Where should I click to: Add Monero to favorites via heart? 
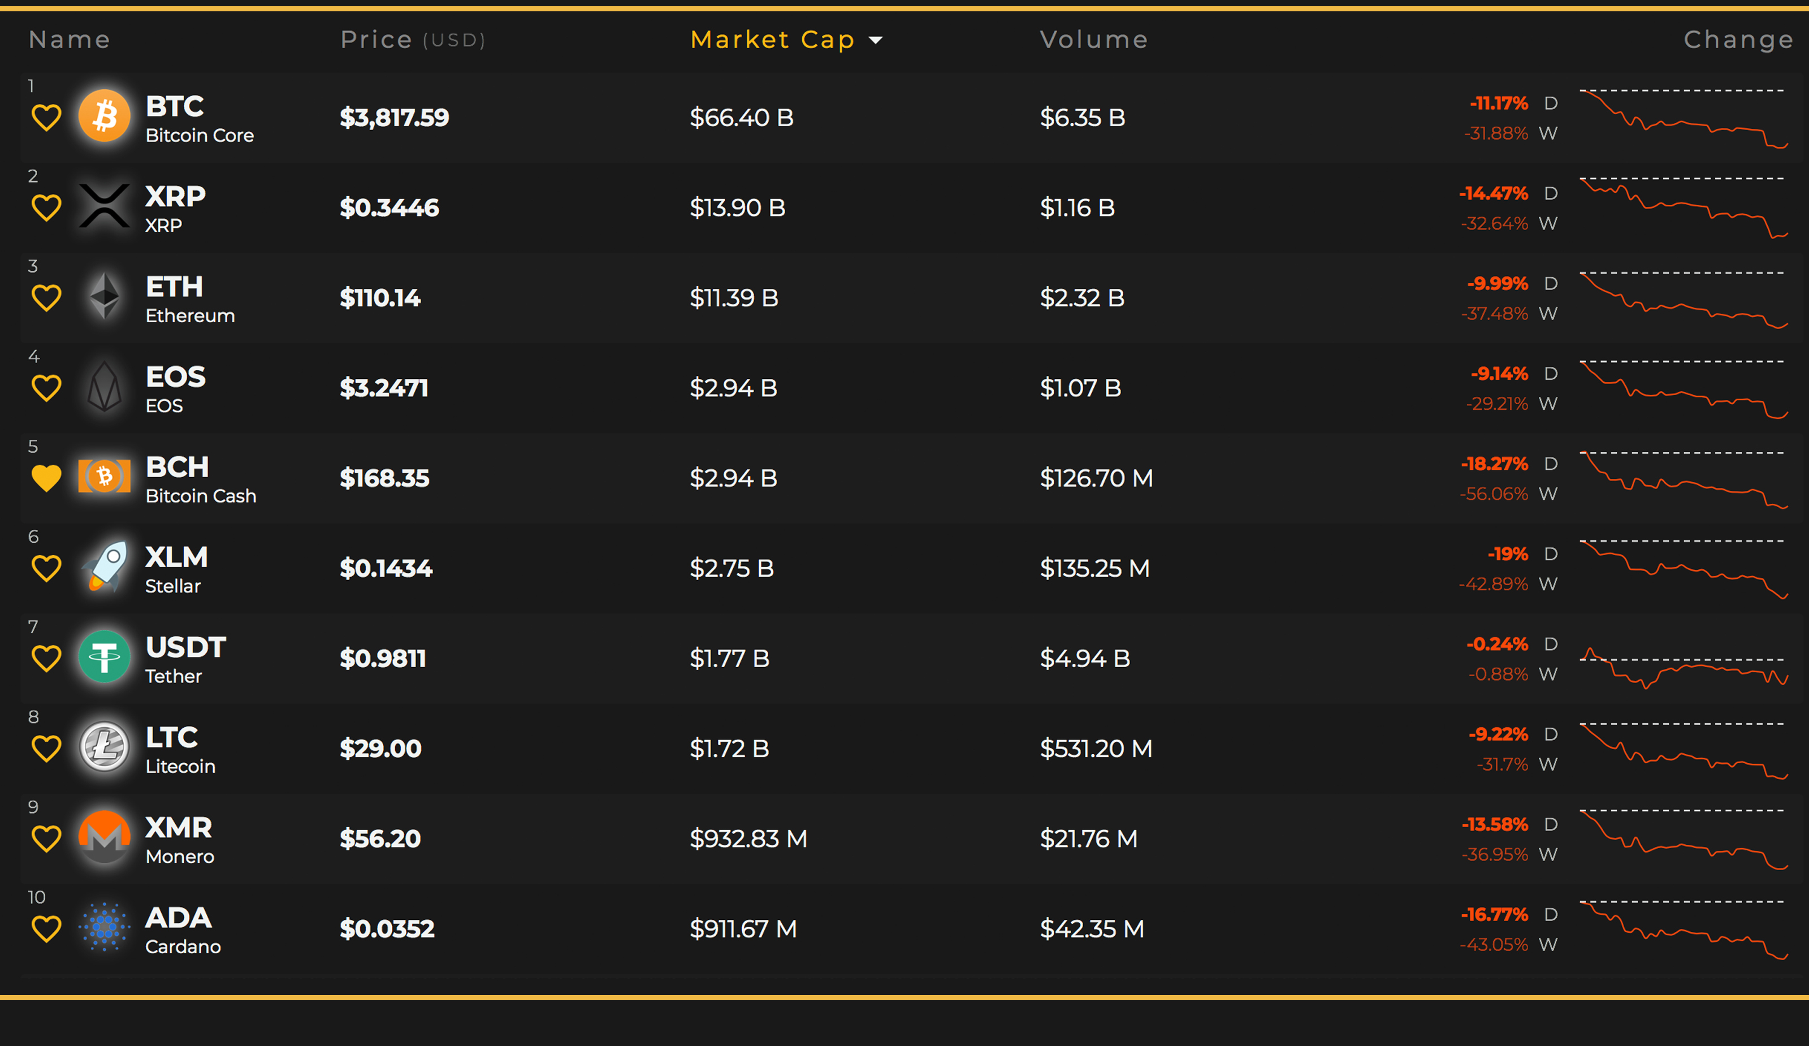47,838
